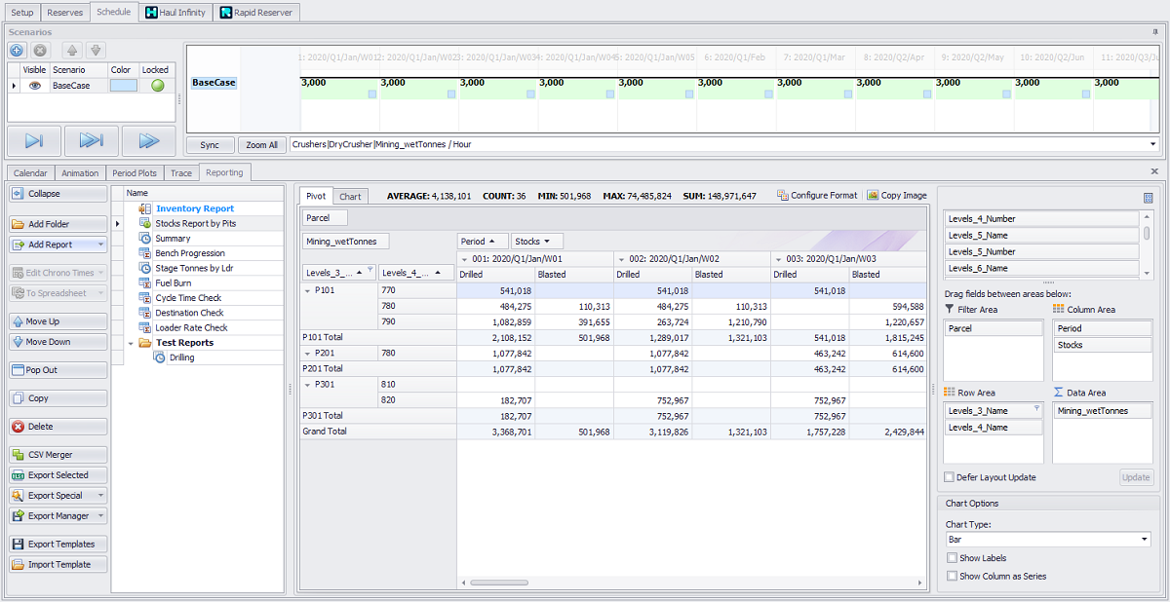Click the move scenario down arrow icon
The height and width of the screenshot is (602, 1170).
coord(95,50)
